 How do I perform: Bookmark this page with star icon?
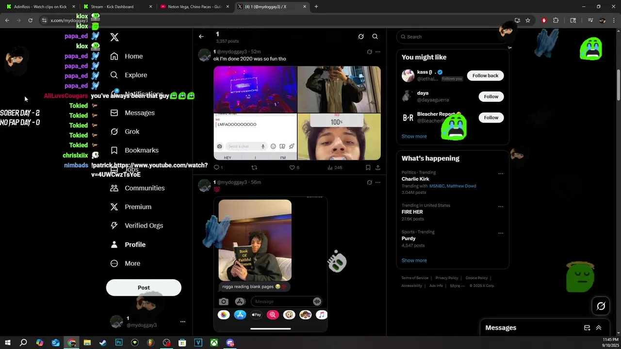tap(528, 20)
